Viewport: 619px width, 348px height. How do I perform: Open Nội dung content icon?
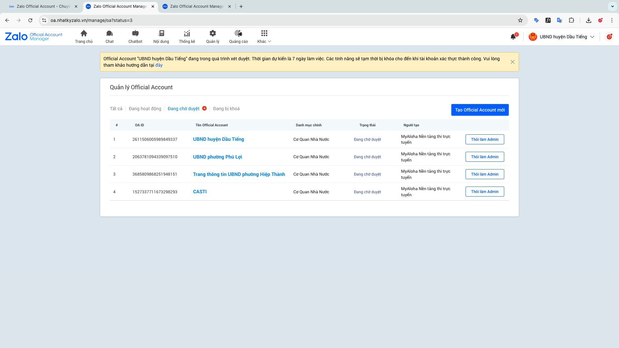tap(161, 34)
